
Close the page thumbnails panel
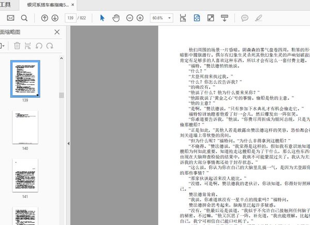[57, 32]
